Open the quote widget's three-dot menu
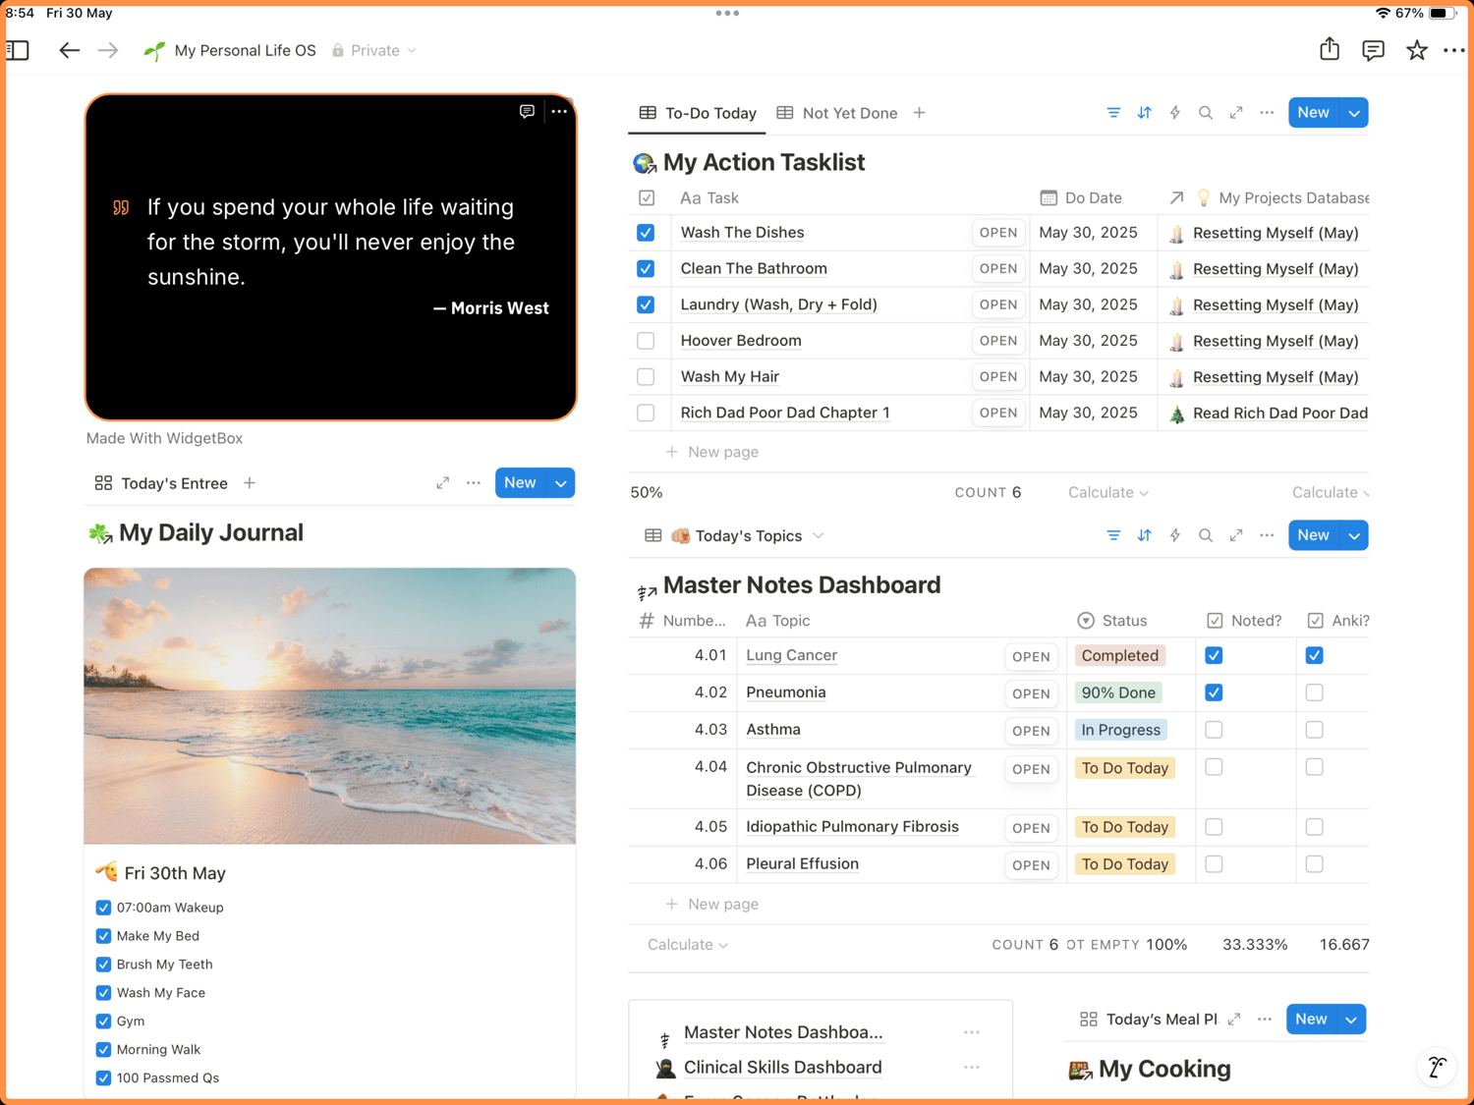 click(x=559, y=111)
